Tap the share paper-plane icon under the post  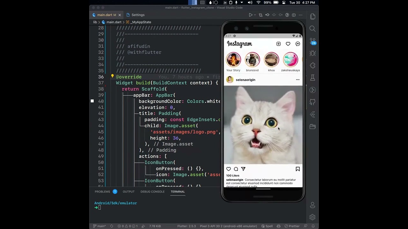pos(243,169)
